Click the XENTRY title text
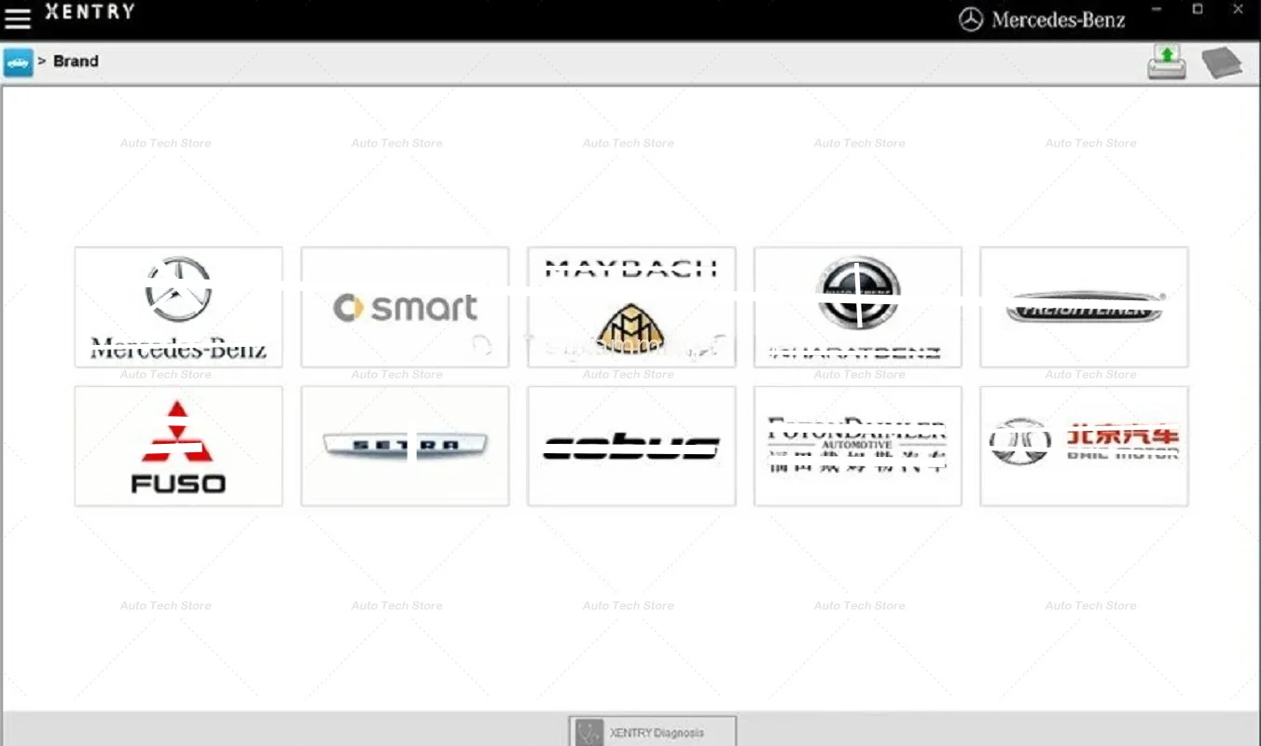This screenshot has width=1261, height=746. [90, 12]
